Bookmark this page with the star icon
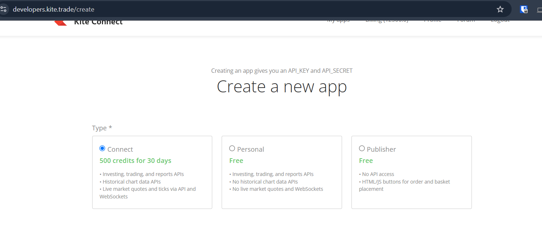Viewport: 542px width, 231px height. point(500,9)
